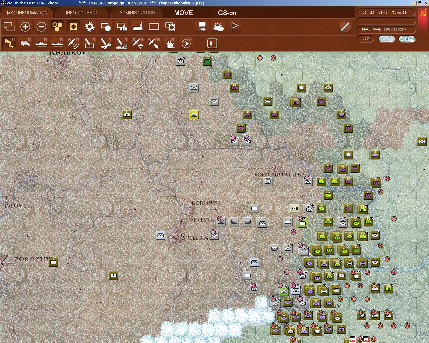The width and height of the screenshot is (429, 343).
Task: Click the Motor Pool 208K (102K) readout
Action: [386, 29]
